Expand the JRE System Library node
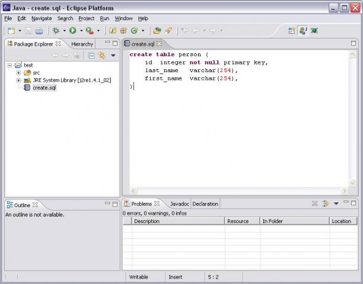Image resolution: width=363 pixels, height=284 pixels. point(18,80)
